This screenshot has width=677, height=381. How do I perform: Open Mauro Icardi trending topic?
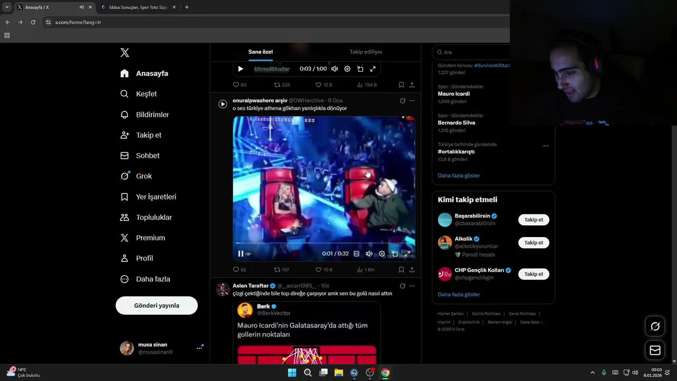[x=454, y=94]
